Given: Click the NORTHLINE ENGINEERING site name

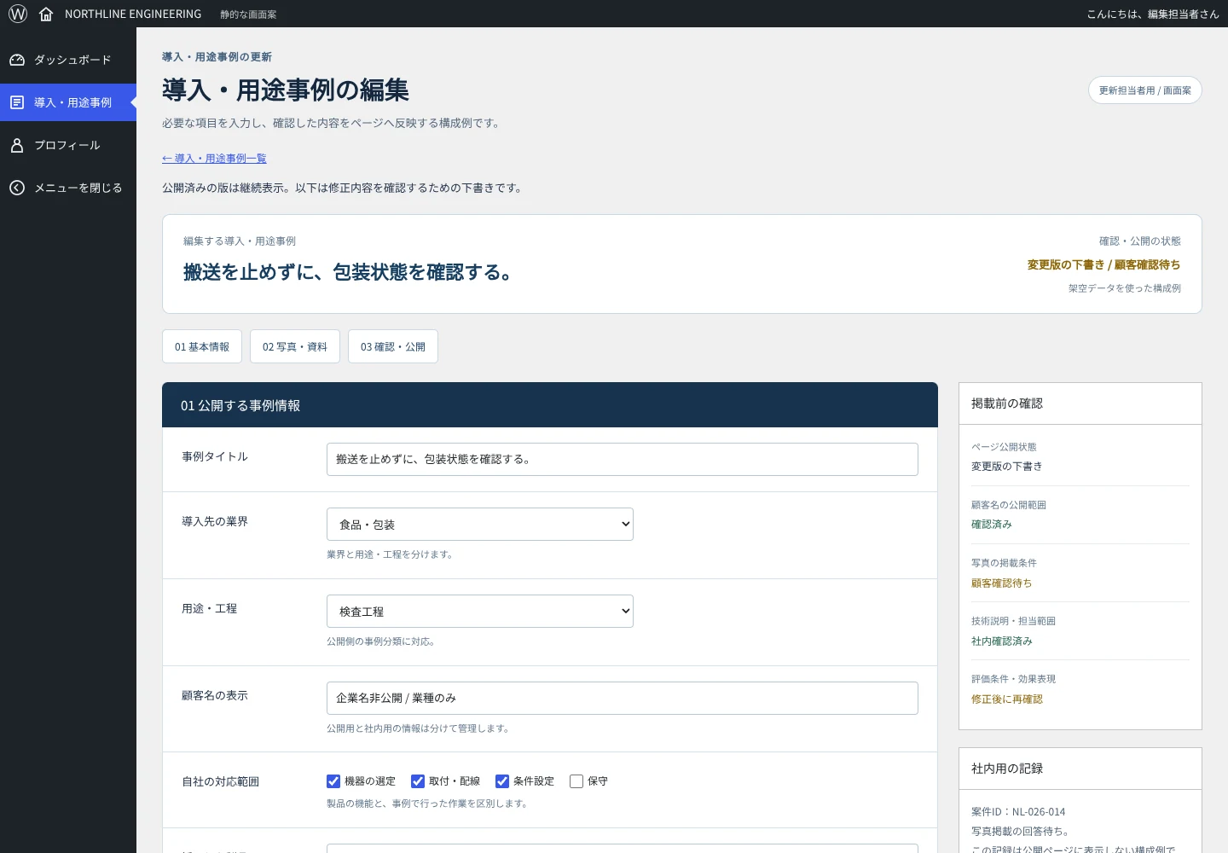Looking at the screenshot, I should (x=133, y=14).
